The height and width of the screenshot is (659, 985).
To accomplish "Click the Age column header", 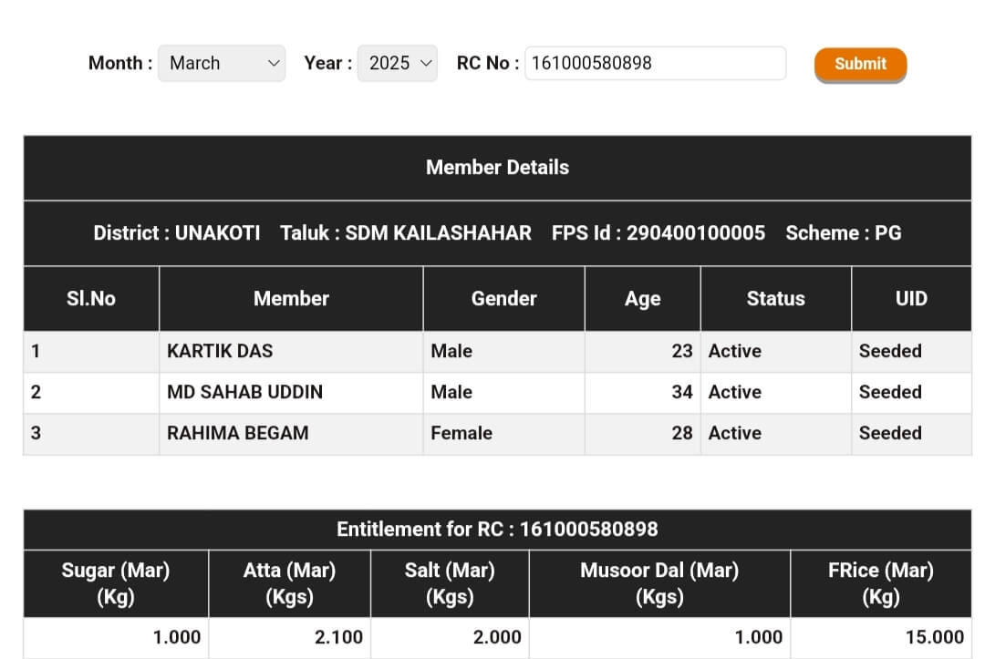I will pyautogui.click(x=642, y=299).
